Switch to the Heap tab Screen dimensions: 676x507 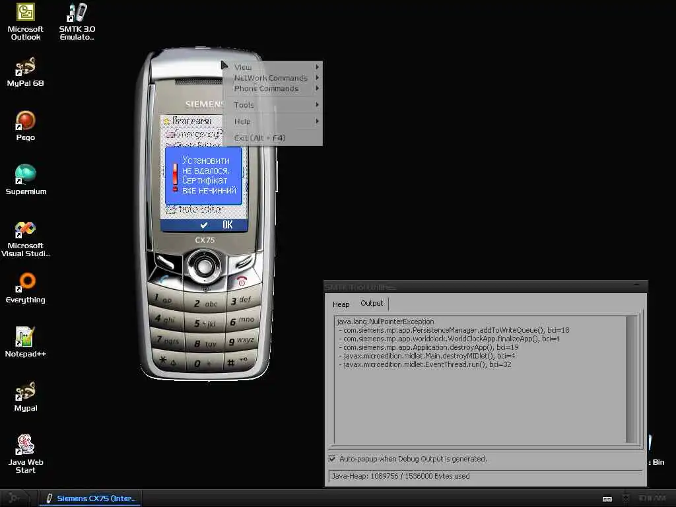point(341,304)
